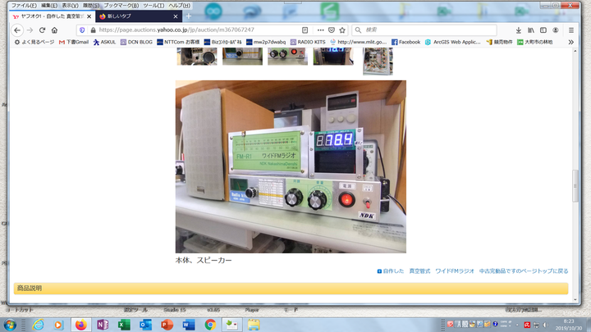Open the RADIO KITS bookmark
This screenshot has width=591, height=332.
click(x=309, y=42)
